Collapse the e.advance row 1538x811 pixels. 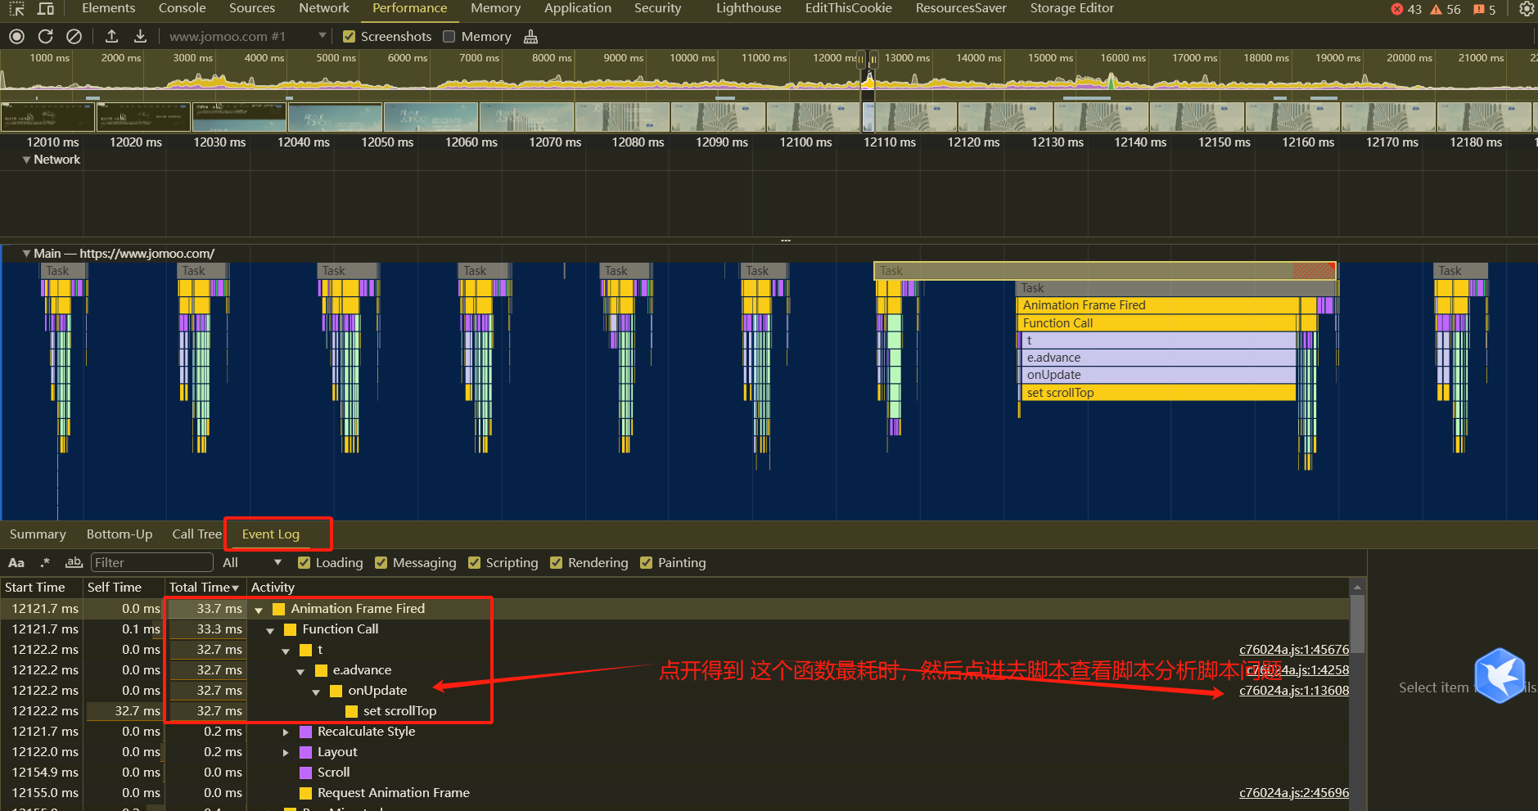(301, 671)
